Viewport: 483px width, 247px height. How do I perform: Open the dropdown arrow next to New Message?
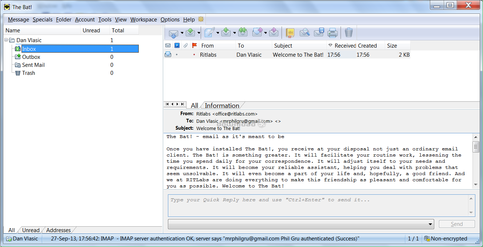pos(218,33)
